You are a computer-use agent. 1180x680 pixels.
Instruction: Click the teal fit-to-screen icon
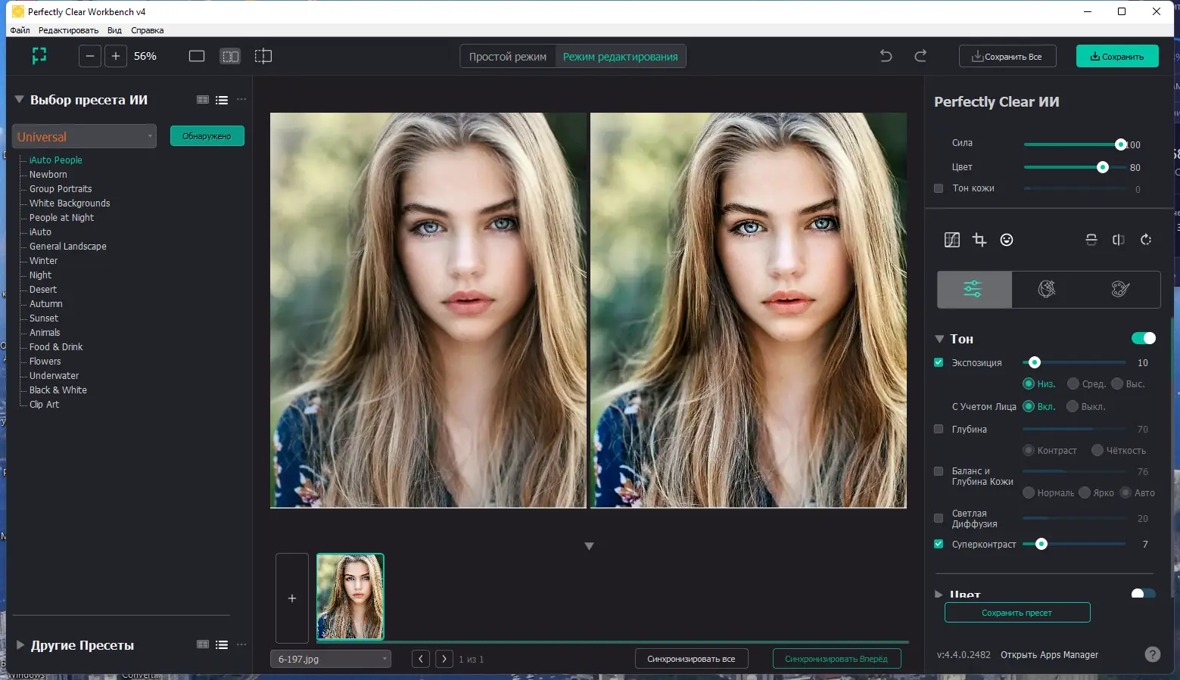[39, 56]
